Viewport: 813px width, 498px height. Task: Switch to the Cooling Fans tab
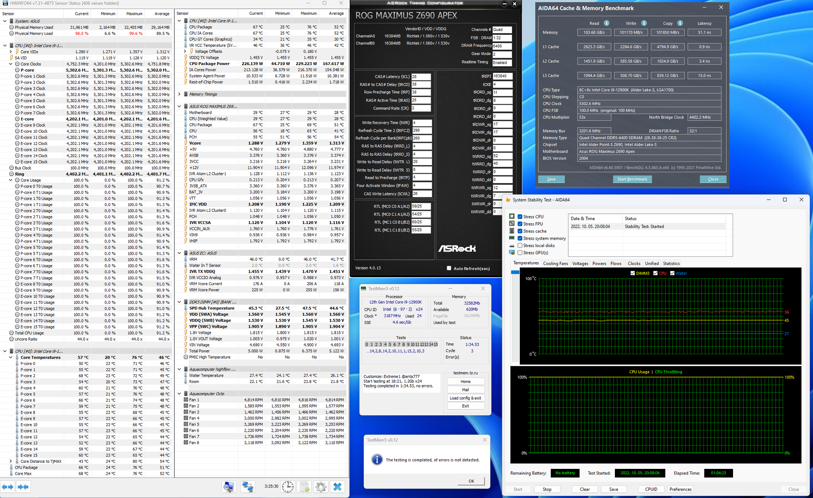555,263
